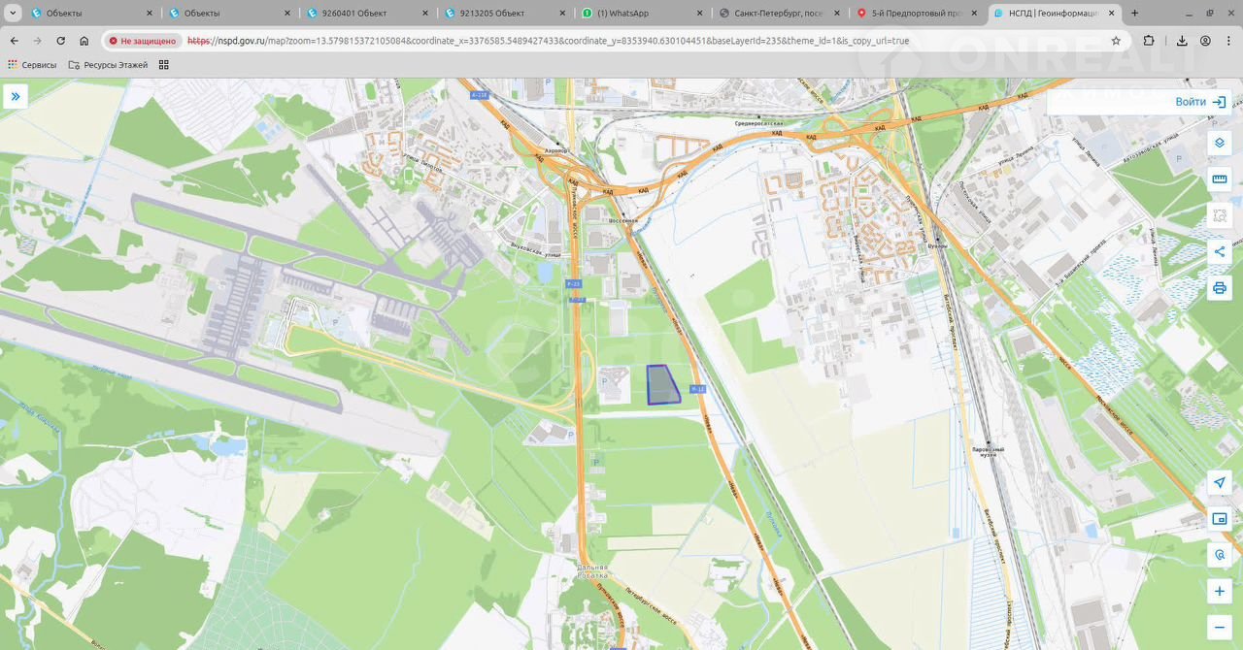Open the tab search dropdown
Image resolution: width=1243 pixels, height=650 pixels.
13,14
